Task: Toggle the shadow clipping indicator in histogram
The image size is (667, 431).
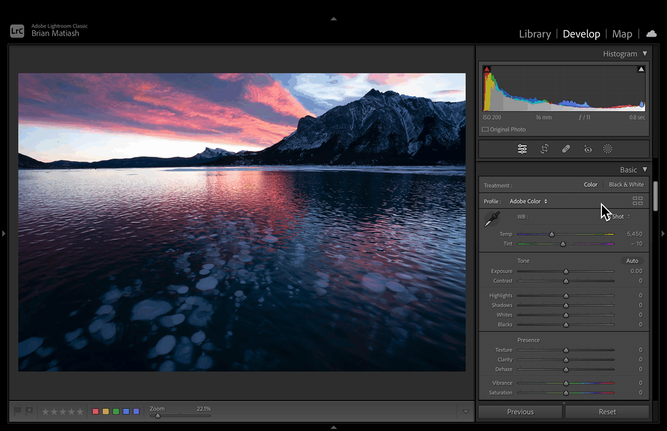Action: [487, 69]
